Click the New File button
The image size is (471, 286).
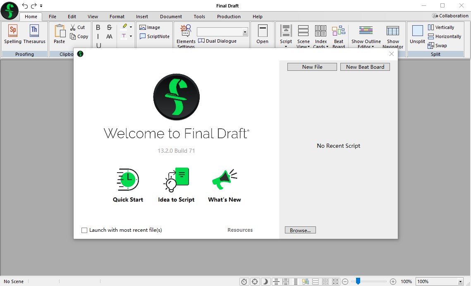pyautogui.click(x=312, y=67)
